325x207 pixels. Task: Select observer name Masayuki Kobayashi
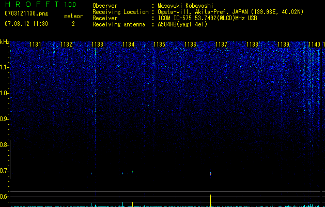[185, 6]
